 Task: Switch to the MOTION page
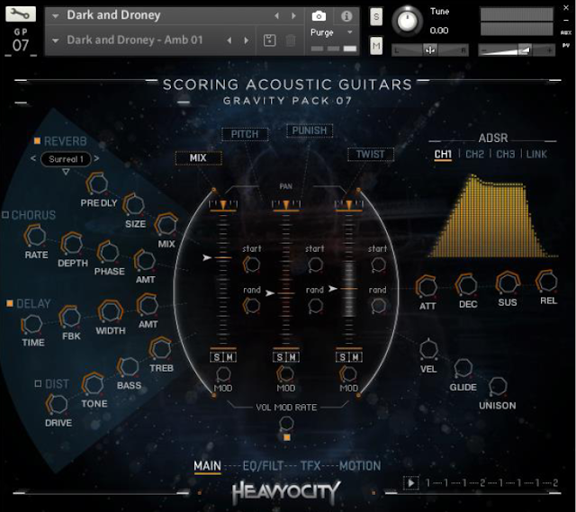click(360, 466)
